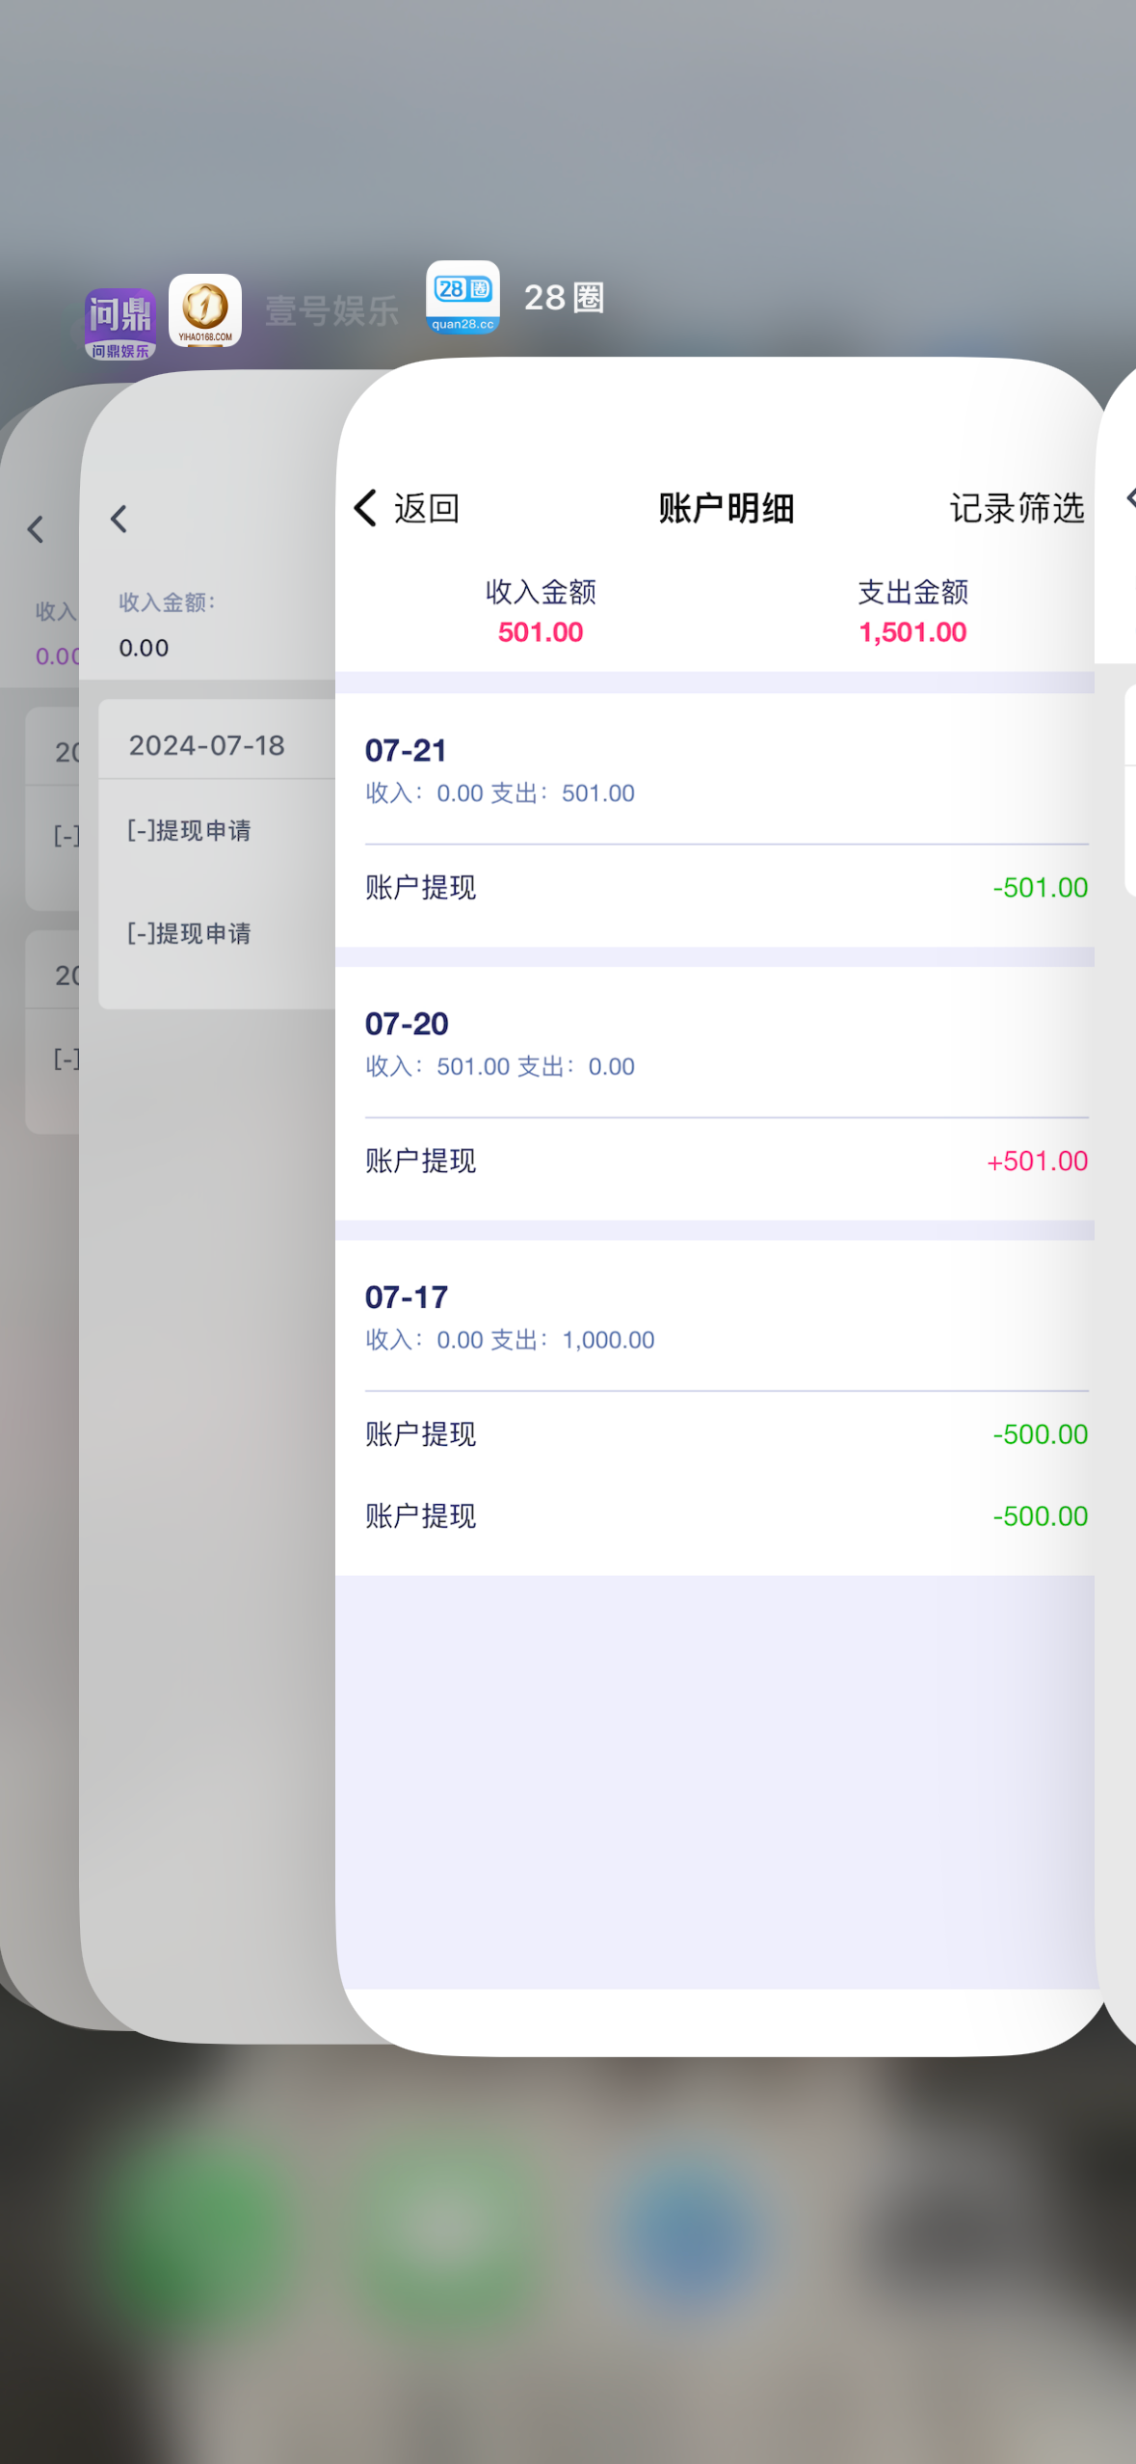This screenshot has height=2464, width=1136.
Task: Tap the 28圈 app name label
Action: click(564, 298)
